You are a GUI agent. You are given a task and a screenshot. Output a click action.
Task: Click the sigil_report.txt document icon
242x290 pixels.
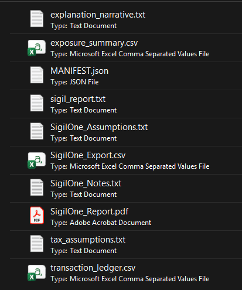pyautogui.click(x=37, y=103)
